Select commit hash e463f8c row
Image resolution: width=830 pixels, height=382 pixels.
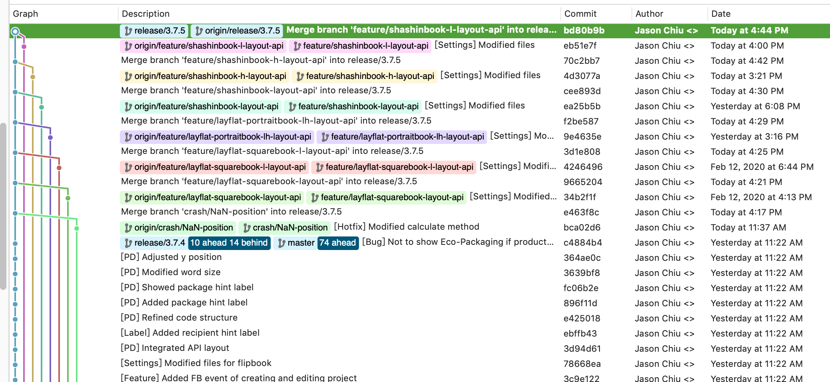(x=581, y=213)
